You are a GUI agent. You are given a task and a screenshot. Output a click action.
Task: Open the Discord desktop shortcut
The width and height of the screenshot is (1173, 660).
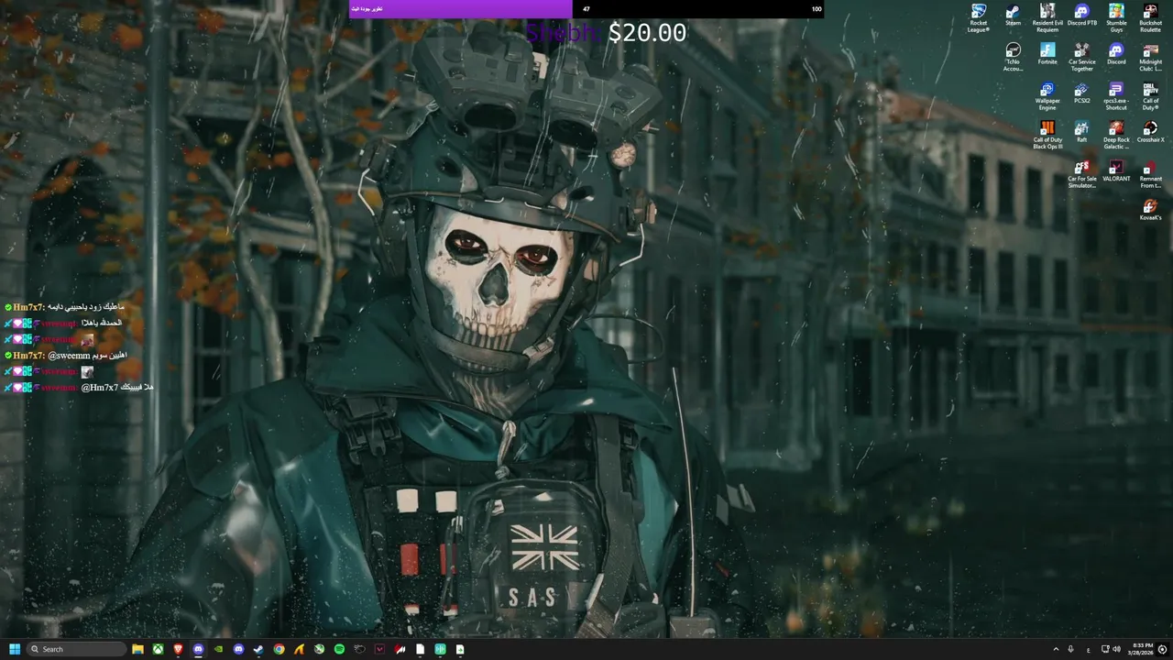(x=1116, y=54)
